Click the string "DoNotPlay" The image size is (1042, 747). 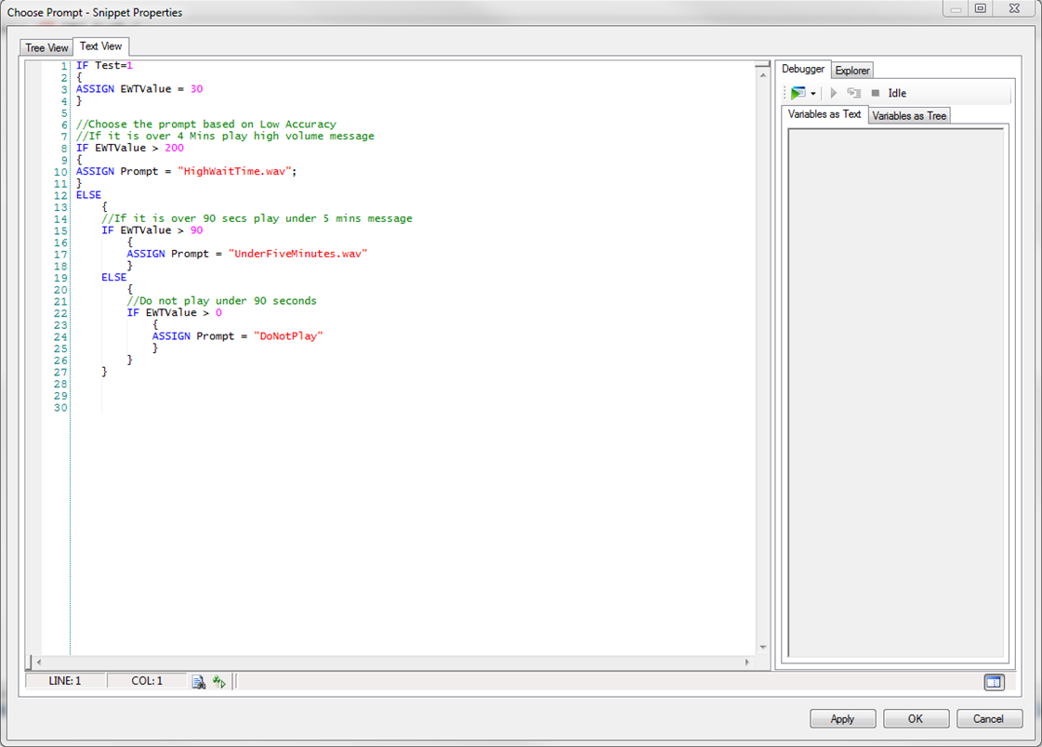click(x=288, y=336)
